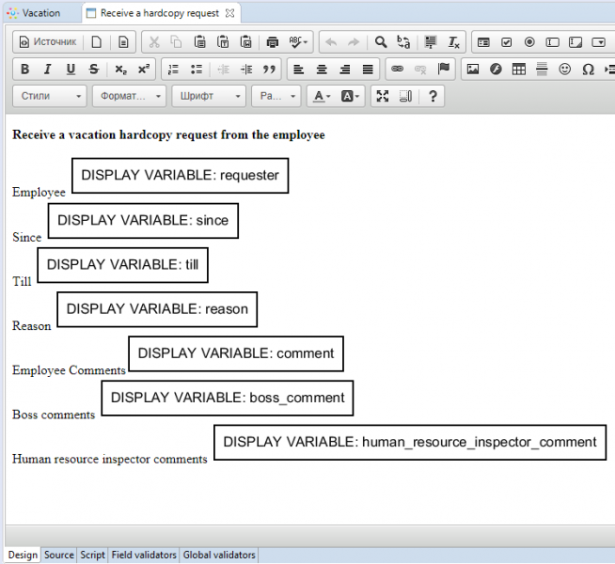The image size is (615, 564).
Task: Insert a smiley emoticon
Action: 565,70
